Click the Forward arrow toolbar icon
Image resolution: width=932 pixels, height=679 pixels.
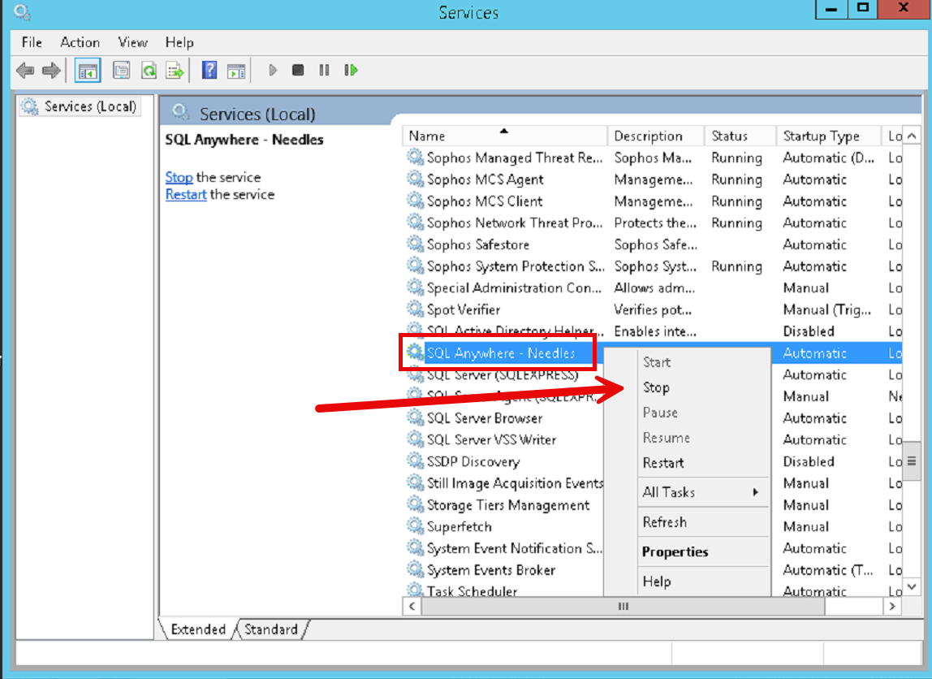click(x=52, y=70)
